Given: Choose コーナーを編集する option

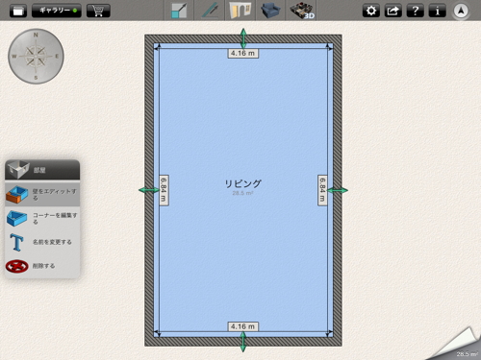Looking at the screenshot, I should (x=42, y=218).
